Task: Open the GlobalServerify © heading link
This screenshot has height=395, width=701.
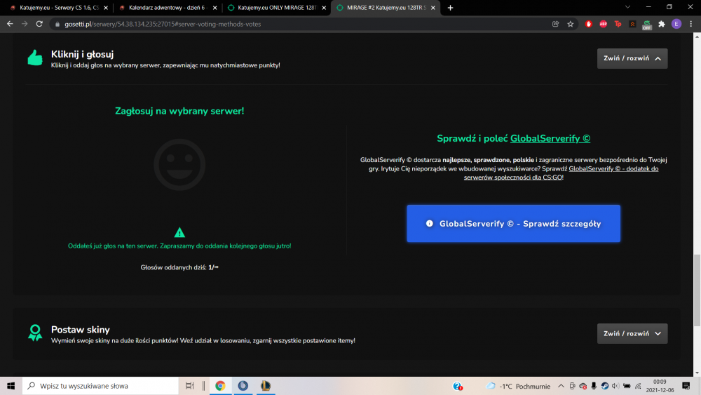Action: click(550, 138)
